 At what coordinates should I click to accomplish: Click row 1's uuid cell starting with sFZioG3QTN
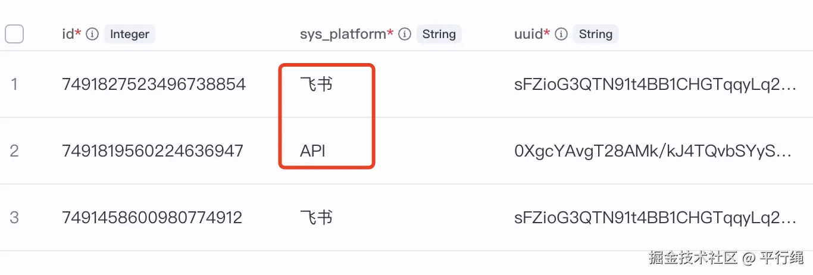[x=655, y=85]
